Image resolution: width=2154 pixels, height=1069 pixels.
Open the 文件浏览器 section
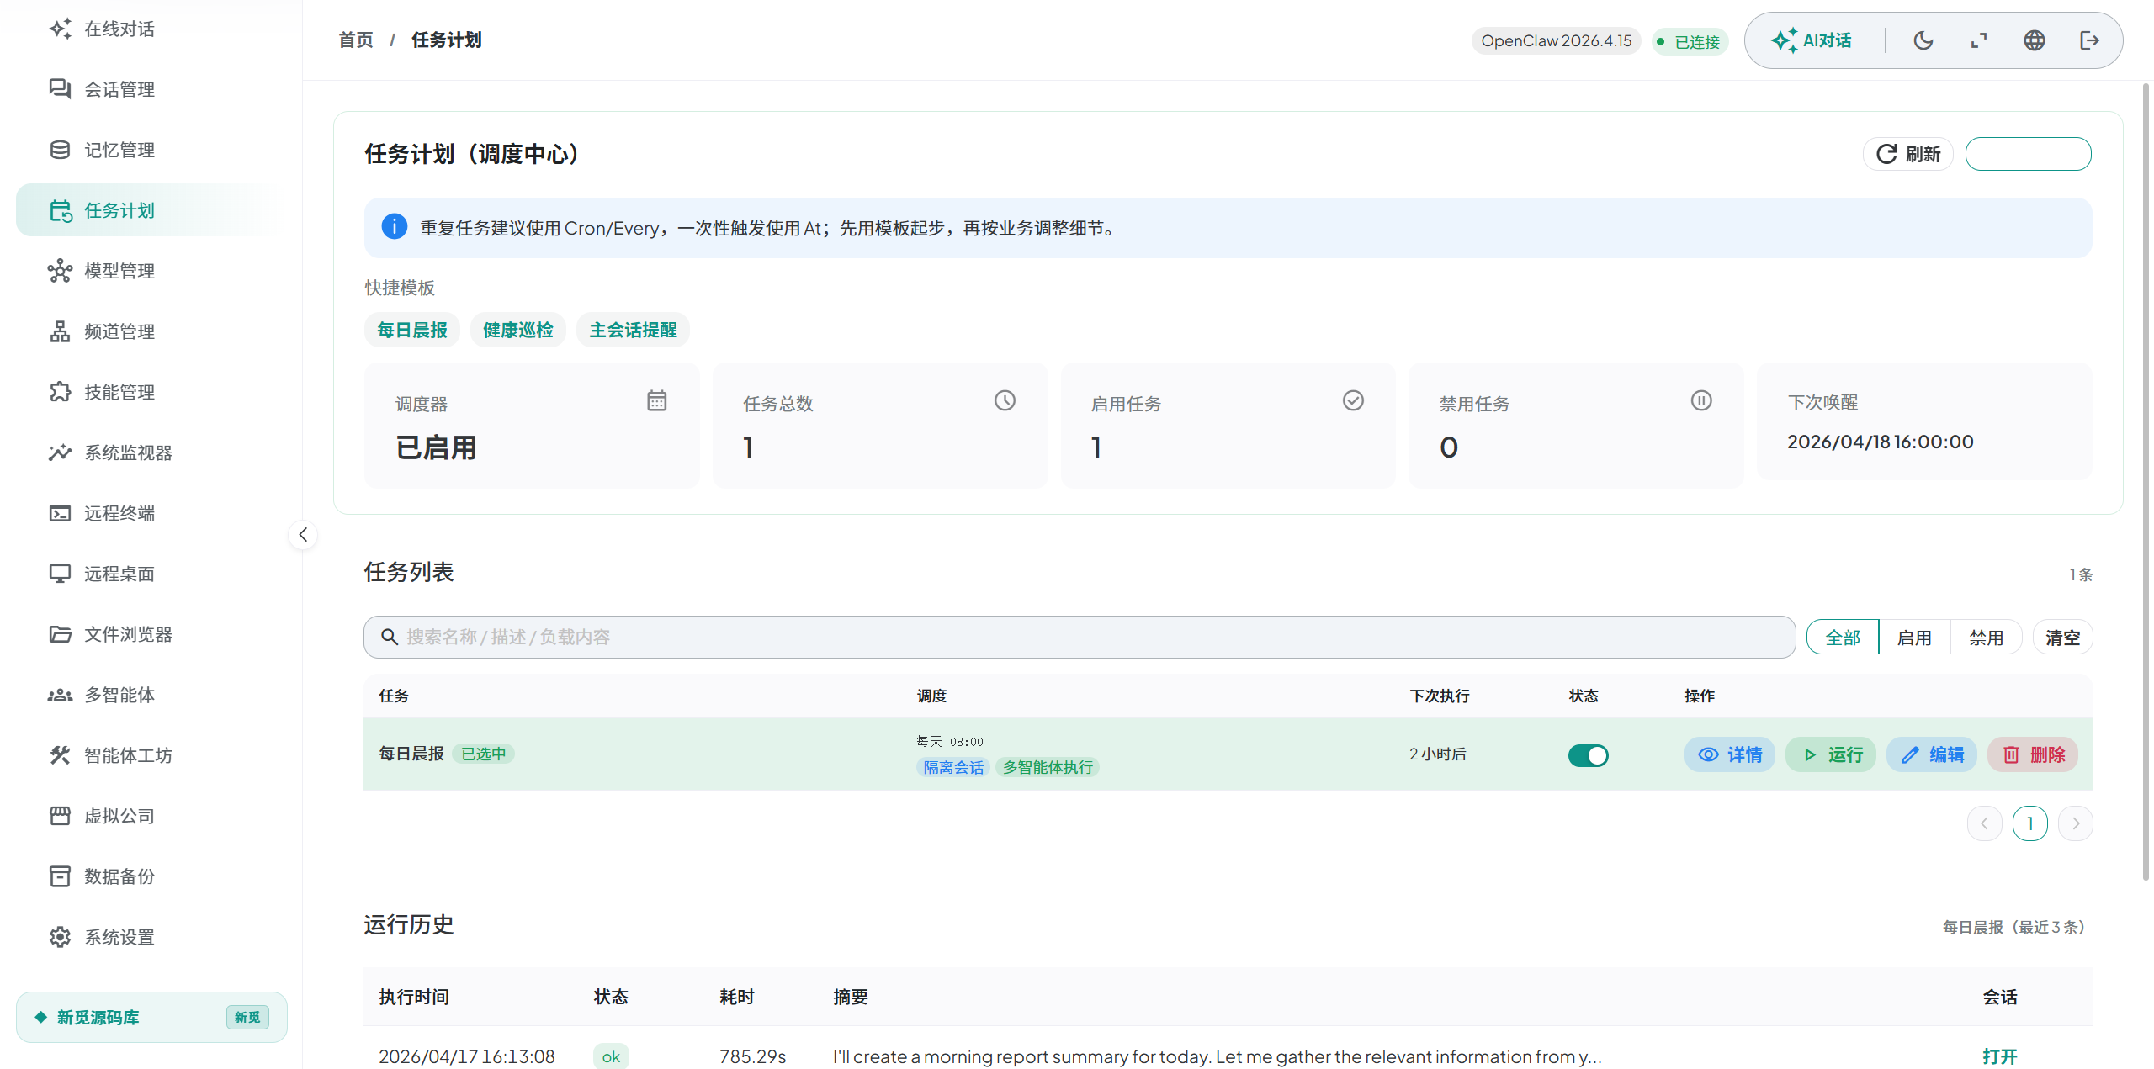[x=125, y=634]
